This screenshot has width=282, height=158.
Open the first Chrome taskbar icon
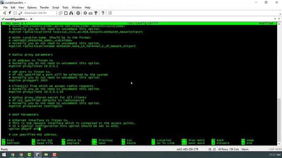pos(13,154)
